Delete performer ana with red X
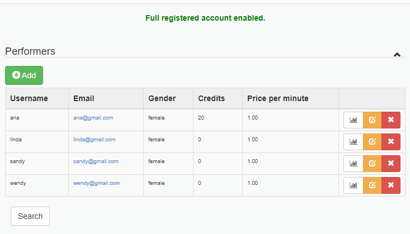 (391, 120)
